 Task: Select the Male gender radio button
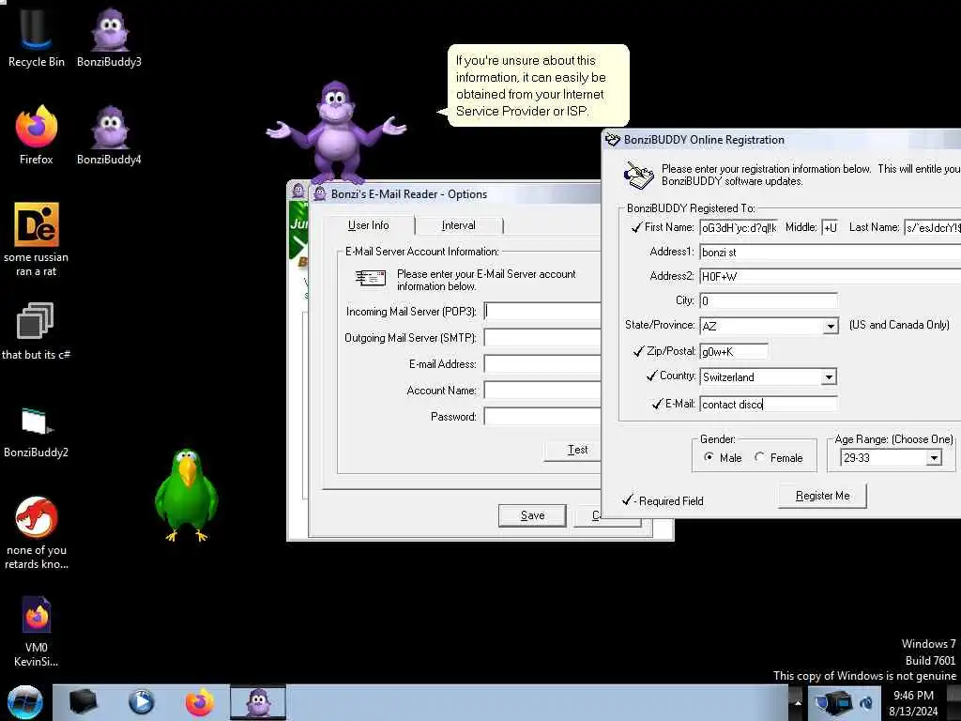(709, 457)
